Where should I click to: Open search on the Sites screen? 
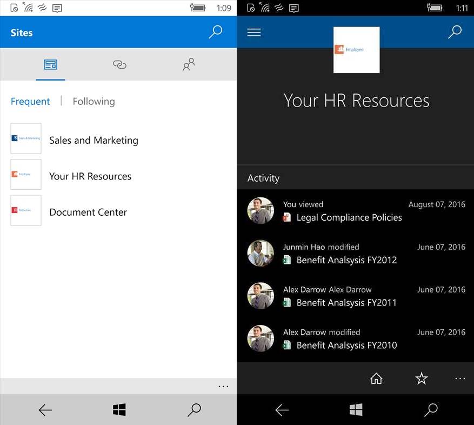click(x=216, y=32)
